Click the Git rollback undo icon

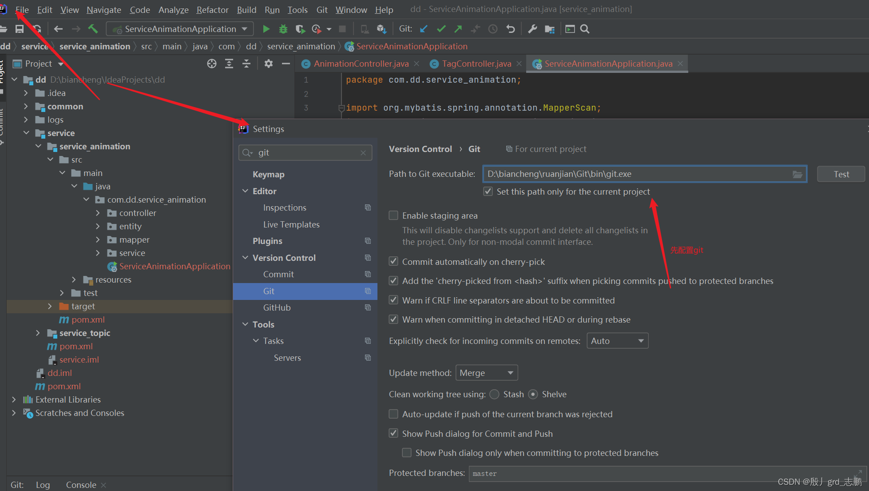511,29
